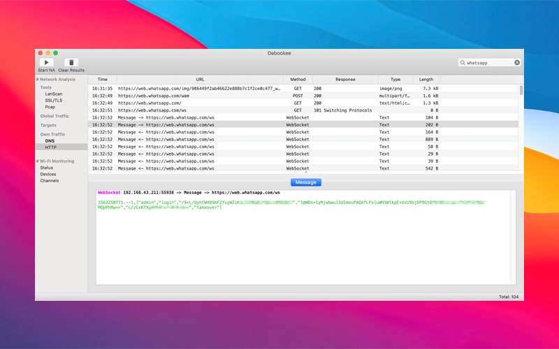Click the request table vertical scrollbar
The height and width of the screenshot is (349, 559).
(521, 91)
